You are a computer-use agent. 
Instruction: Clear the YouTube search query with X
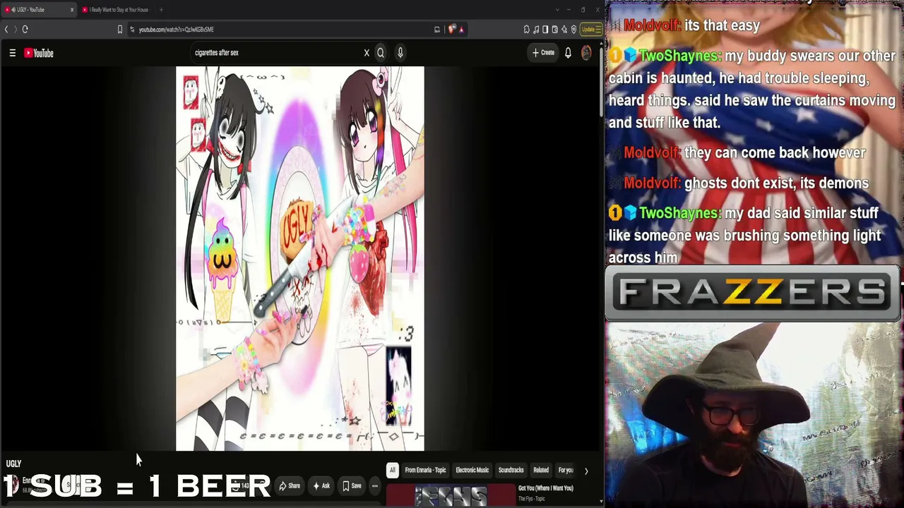tap(367, 53)
